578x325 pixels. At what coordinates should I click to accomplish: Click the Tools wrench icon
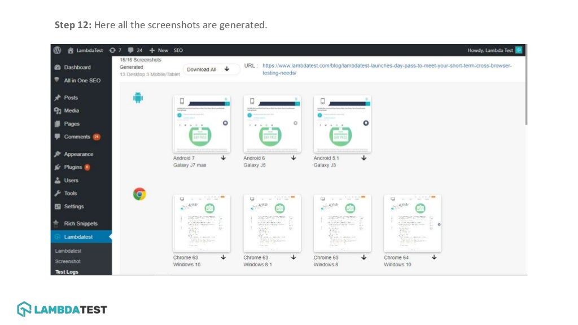click(x=58, y=193)
